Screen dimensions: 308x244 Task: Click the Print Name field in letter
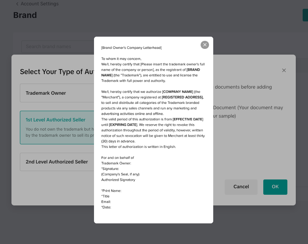point(111,191)
